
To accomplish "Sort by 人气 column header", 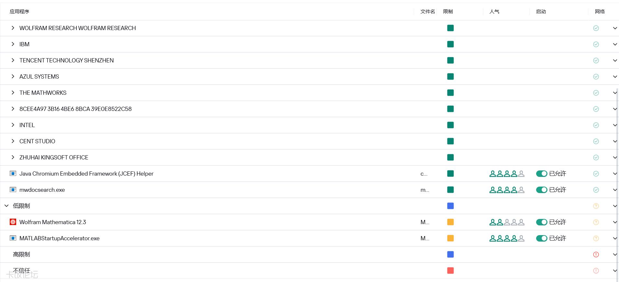I will coord(494,12).
